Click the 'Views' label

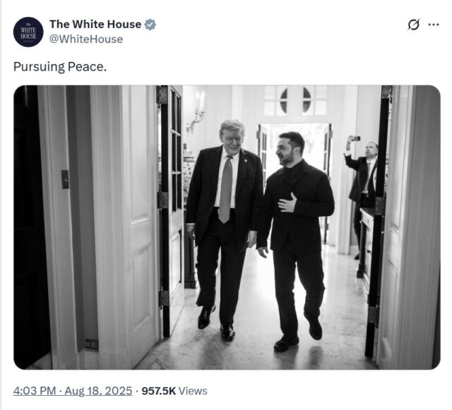(193, 391)
